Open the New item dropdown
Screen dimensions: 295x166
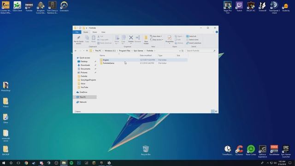[156, 36]
